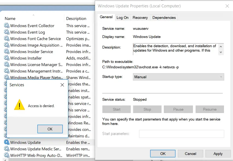Select the Windows Event Collector service name

(32, 26)
